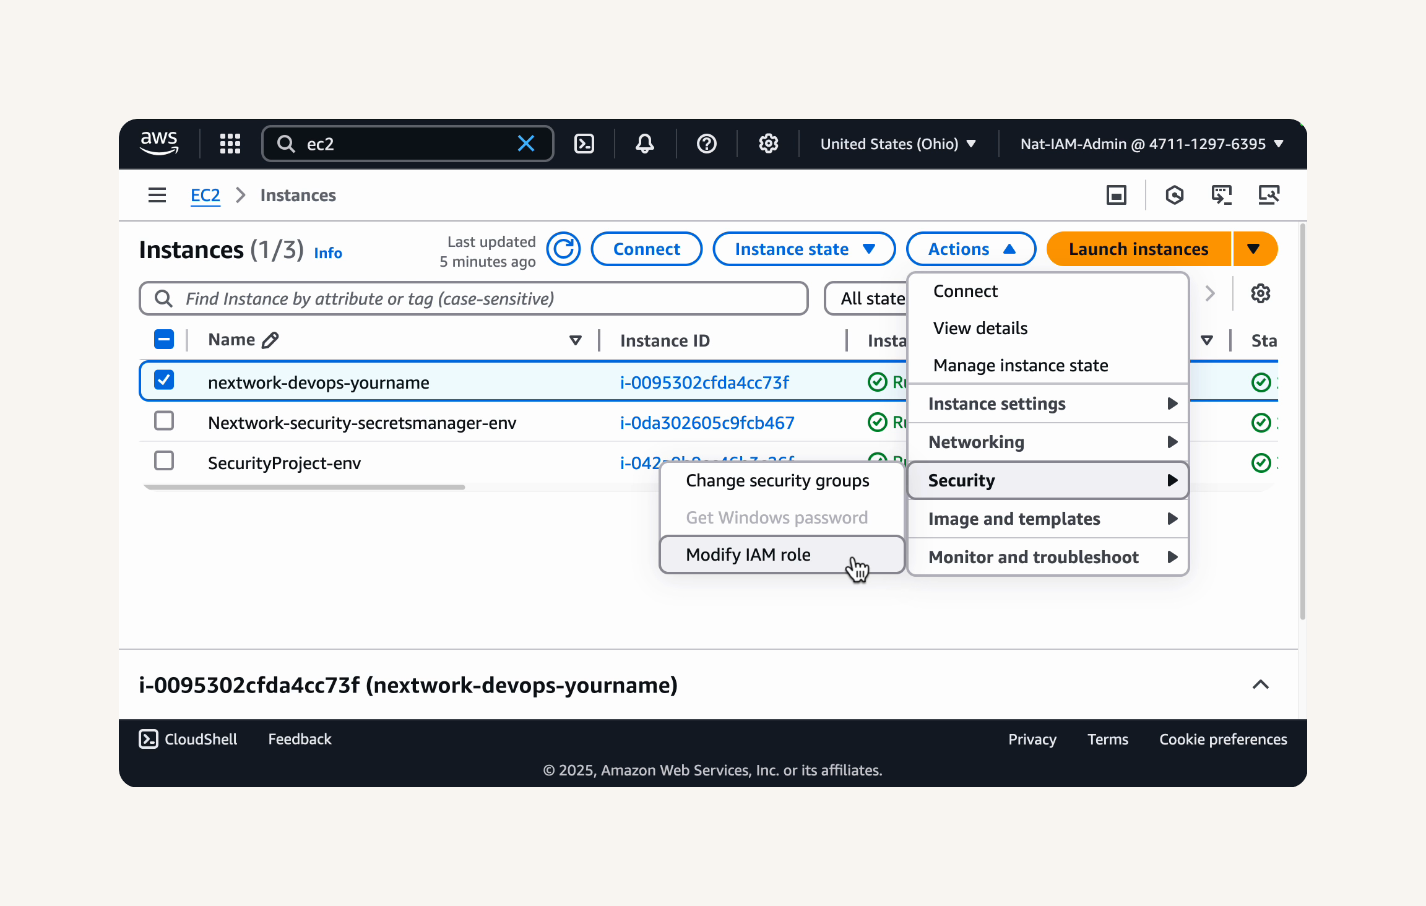Image resolution: width=1426 pixels, height=906 pixels.
Task: Expand the Networking submenu
Action: 1048,442
